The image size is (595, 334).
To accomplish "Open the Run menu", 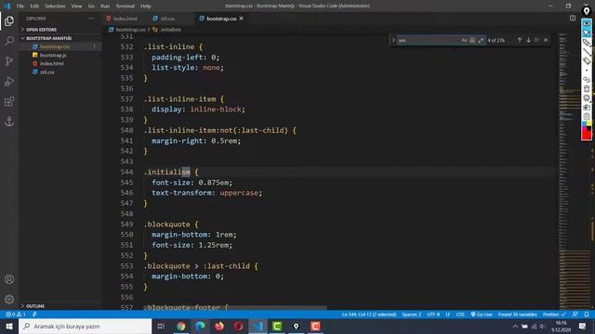I will point(105,6).
